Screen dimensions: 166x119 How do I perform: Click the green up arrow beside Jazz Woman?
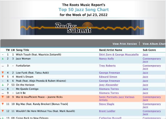[3, 59]
